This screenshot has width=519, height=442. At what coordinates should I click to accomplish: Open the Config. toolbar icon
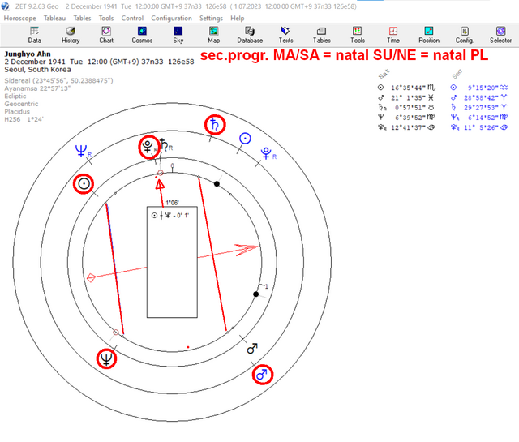(x=465, y=35)
